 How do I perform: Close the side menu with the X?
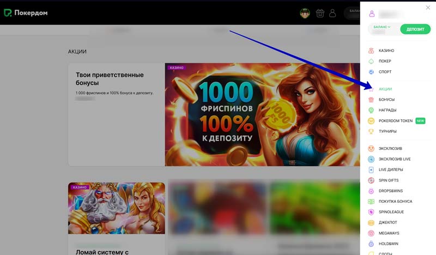[428, 7]
